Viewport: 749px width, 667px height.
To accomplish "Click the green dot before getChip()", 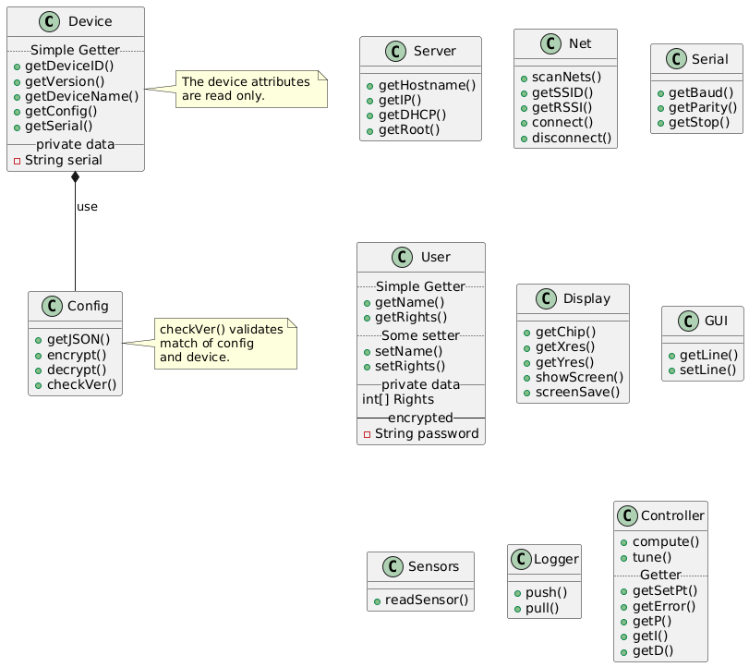I will 526,333.
